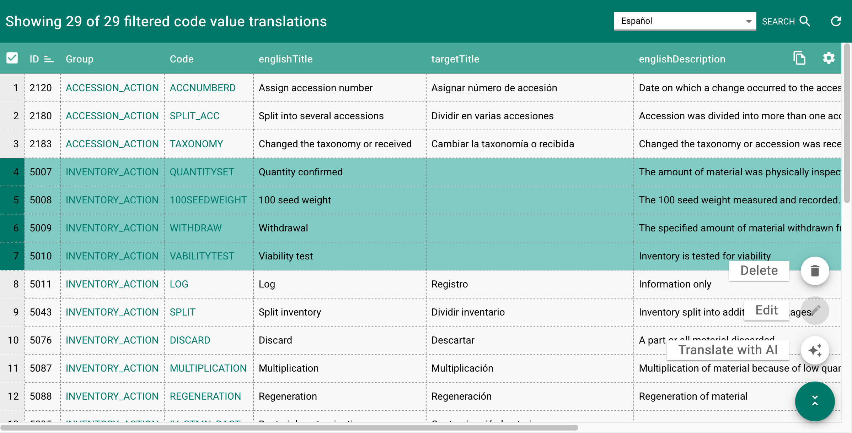Click ACCESSION_ACTION group in row 2180
The image size is (852, 433).
click(x=112, y=116)
